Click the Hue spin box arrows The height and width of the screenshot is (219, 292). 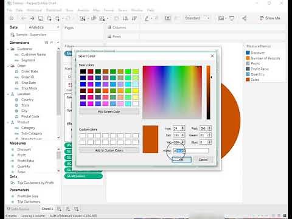point(182,128)
